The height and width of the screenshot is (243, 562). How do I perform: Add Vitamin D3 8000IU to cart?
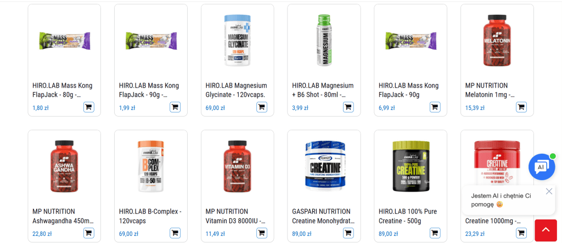tap(262, 233)
